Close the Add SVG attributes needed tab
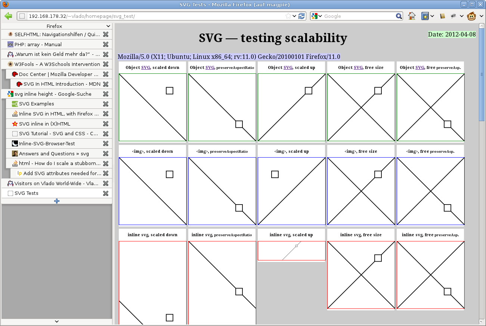 106,173
